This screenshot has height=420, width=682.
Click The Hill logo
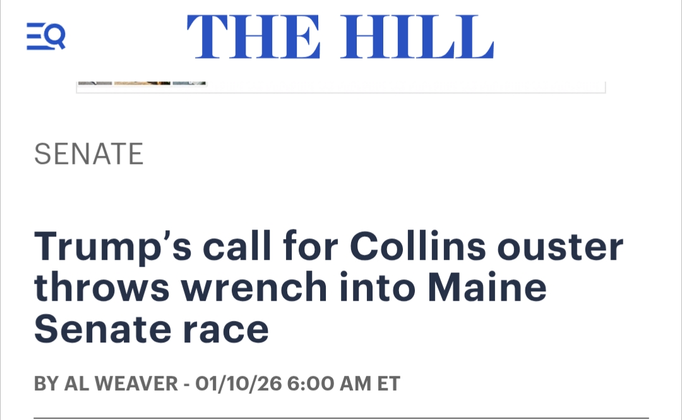coord(340,37)
